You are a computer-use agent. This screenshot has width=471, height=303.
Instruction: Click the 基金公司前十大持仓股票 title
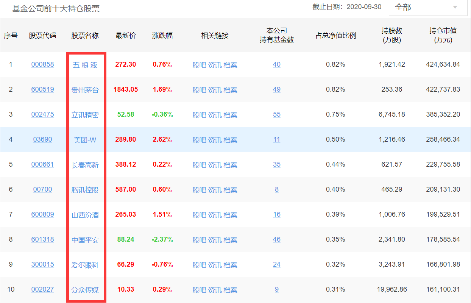56,9
